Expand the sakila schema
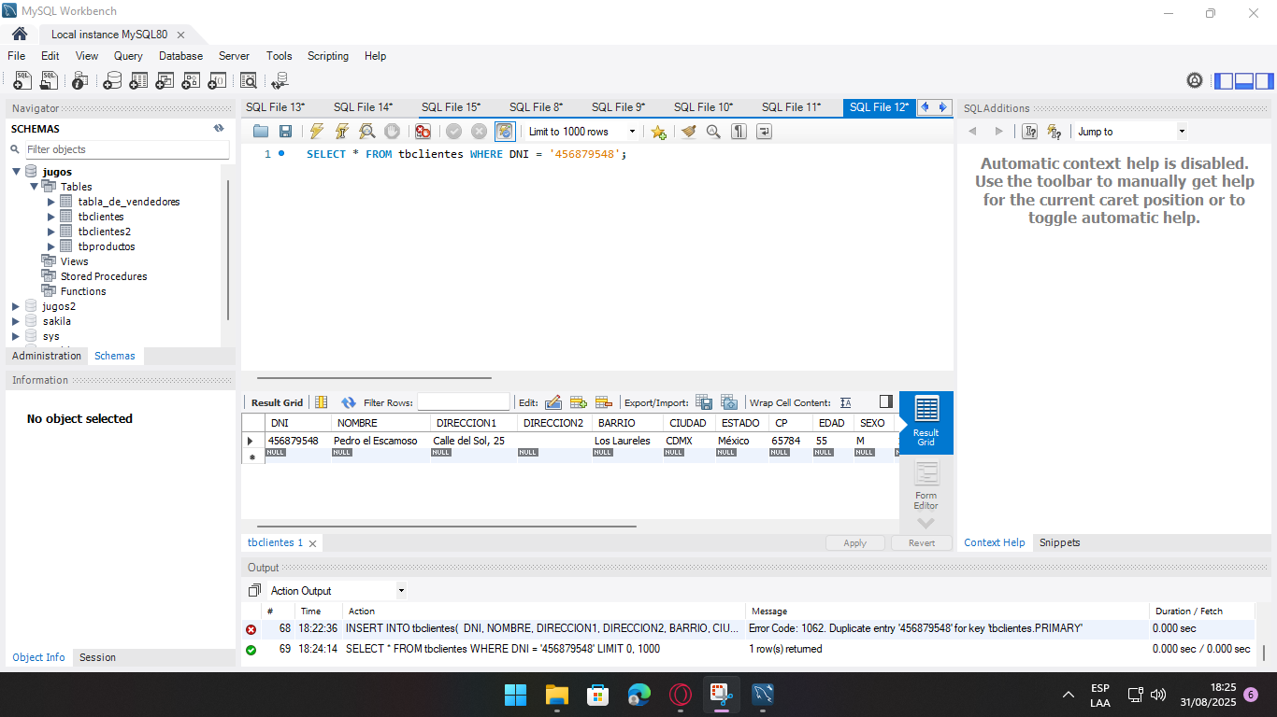The height and width of the screenshot is (717, 1277). tap(16, 321)
